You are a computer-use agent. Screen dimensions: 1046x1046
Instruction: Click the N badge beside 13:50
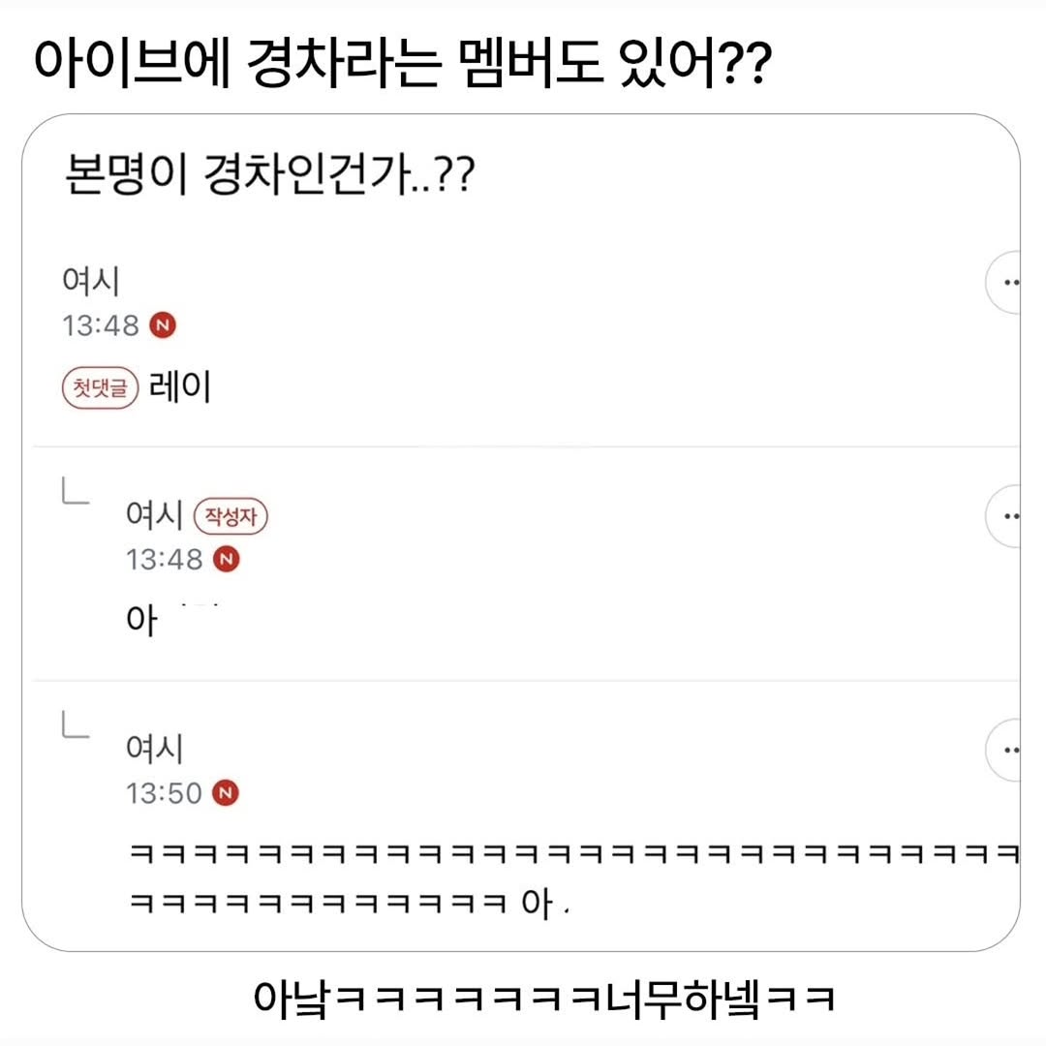226,793
